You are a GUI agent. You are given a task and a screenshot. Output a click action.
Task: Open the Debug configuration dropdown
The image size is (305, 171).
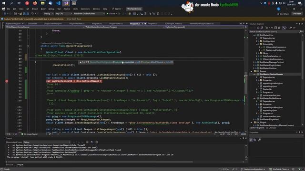(49, 14)
